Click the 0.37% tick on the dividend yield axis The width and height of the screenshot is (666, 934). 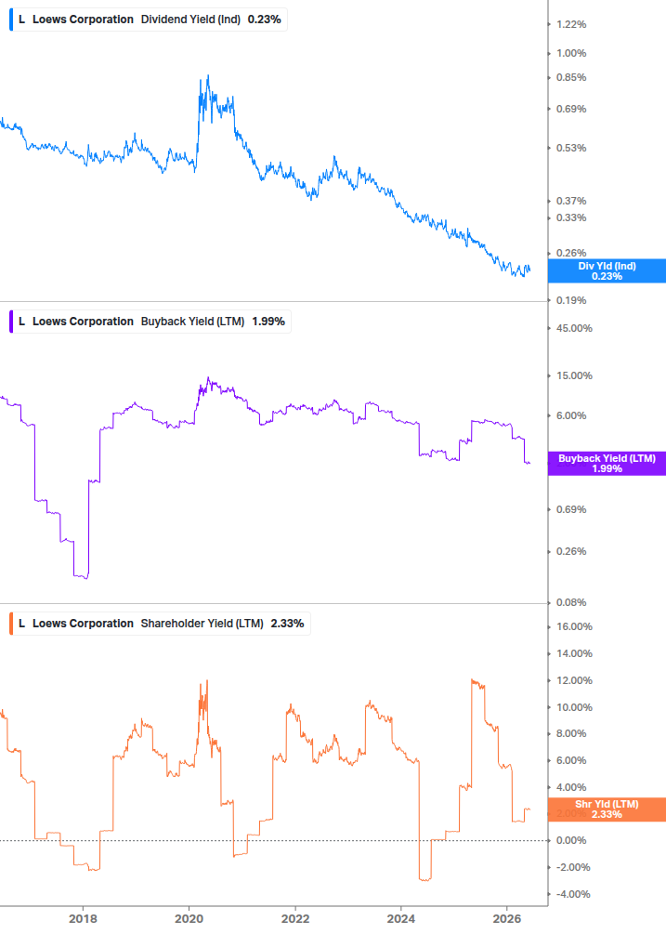(x=571, y=201)
